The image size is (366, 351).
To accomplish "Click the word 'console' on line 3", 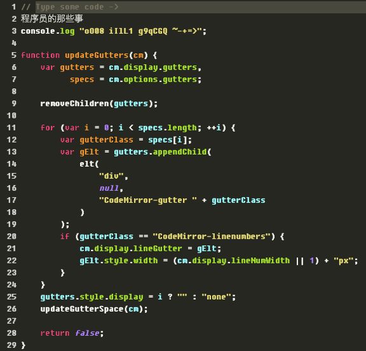I will pos(38,31).
